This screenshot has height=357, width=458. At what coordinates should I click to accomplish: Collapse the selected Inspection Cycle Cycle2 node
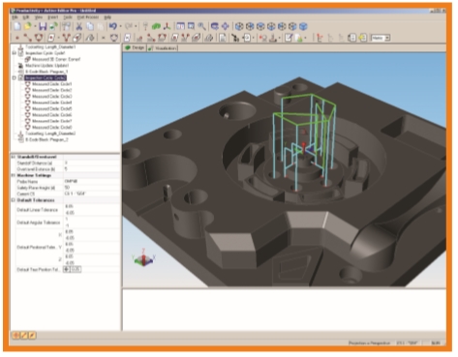click(14, 77)
